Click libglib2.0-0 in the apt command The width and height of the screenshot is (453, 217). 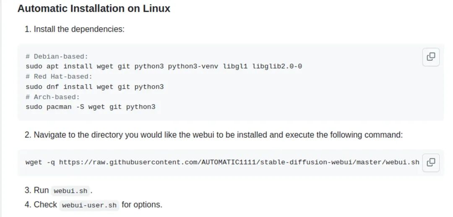[277, 67]
